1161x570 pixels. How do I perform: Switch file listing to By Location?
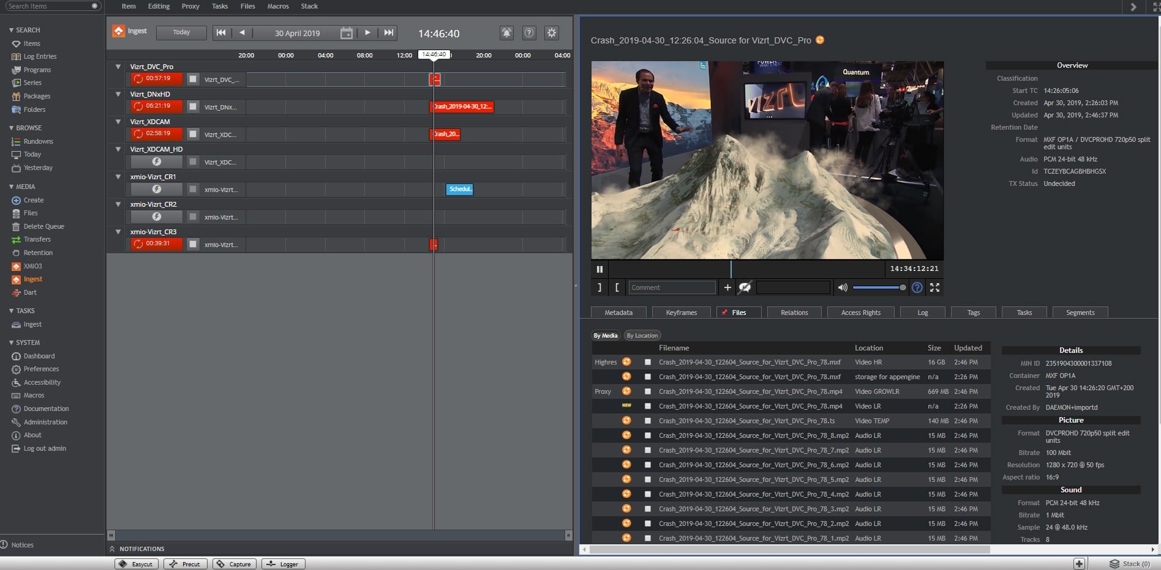(642, 335)
